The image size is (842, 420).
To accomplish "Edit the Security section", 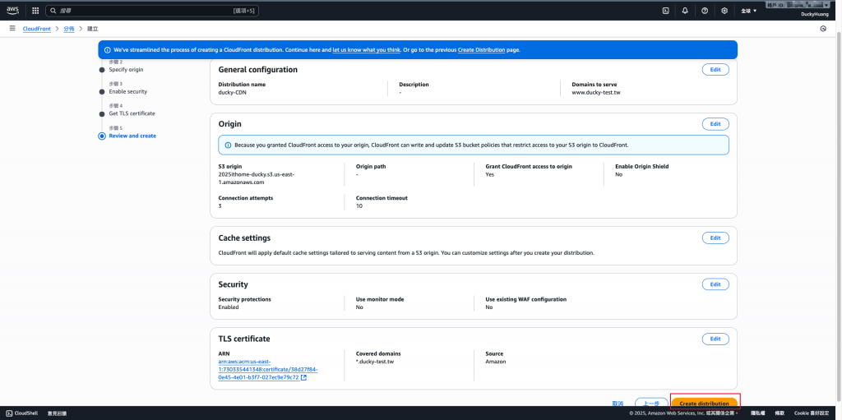I will coord(715,284).
